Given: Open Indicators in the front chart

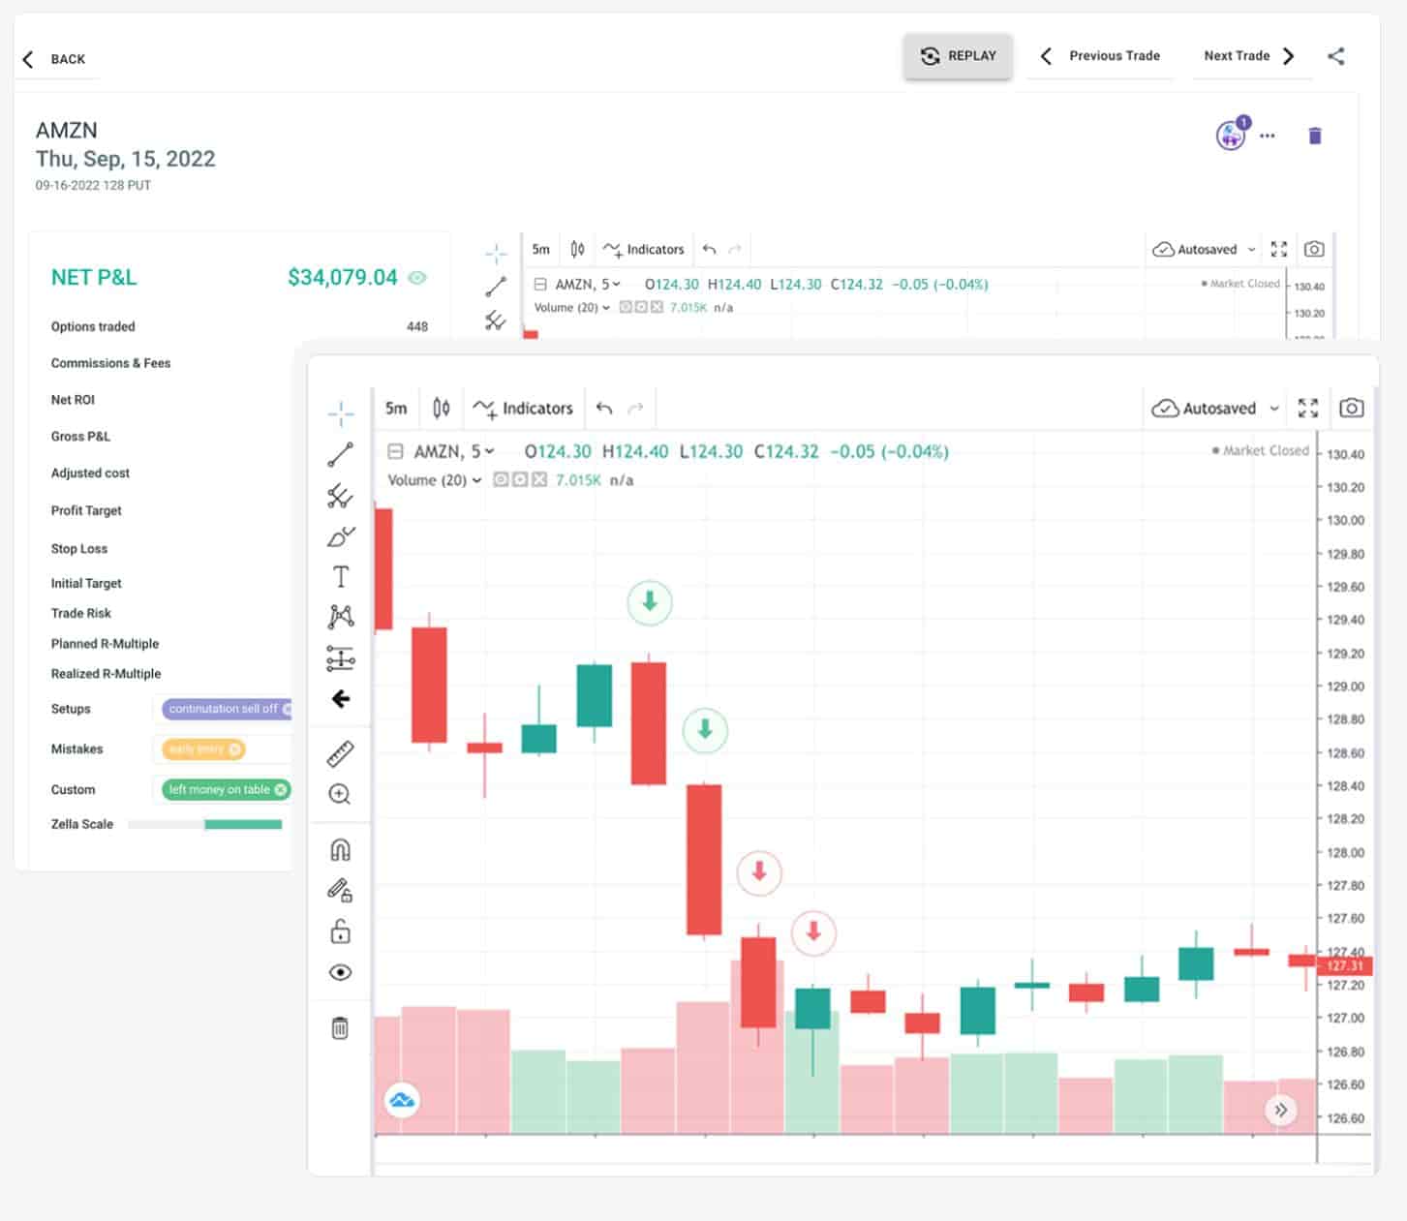Looking at the screenshot, I should click(524, 408).
